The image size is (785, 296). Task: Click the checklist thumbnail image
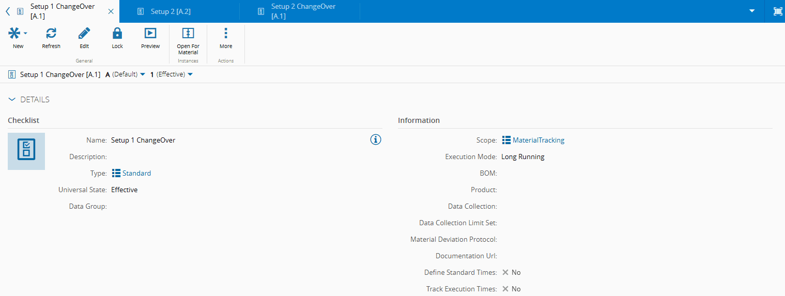pos(26,151)
